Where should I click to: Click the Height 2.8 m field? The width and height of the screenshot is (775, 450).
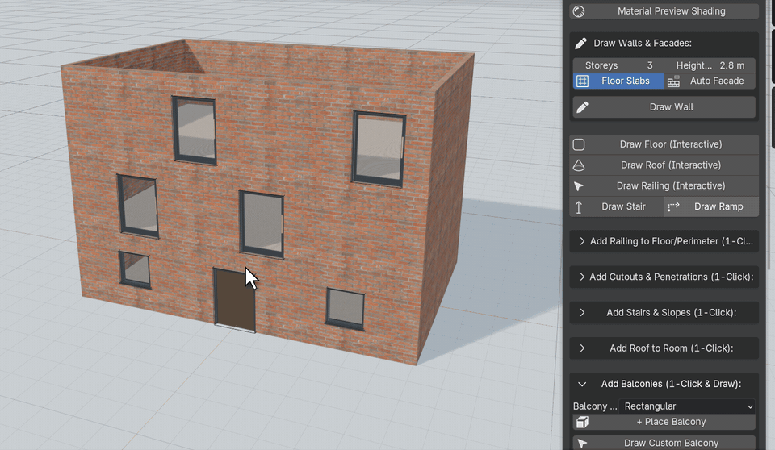pyautogui.click(x=710, y=65)
